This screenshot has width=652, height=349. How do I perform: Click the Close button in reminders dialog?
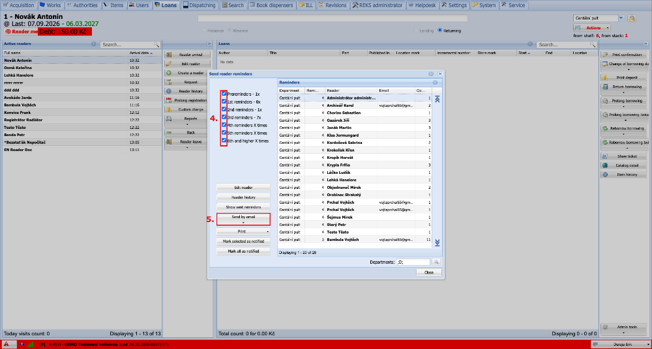click(429, 273)
